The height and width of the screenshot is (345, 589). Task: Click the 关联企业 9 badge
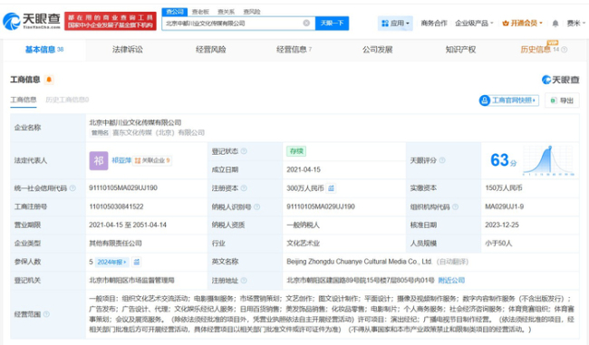point(152,160)
